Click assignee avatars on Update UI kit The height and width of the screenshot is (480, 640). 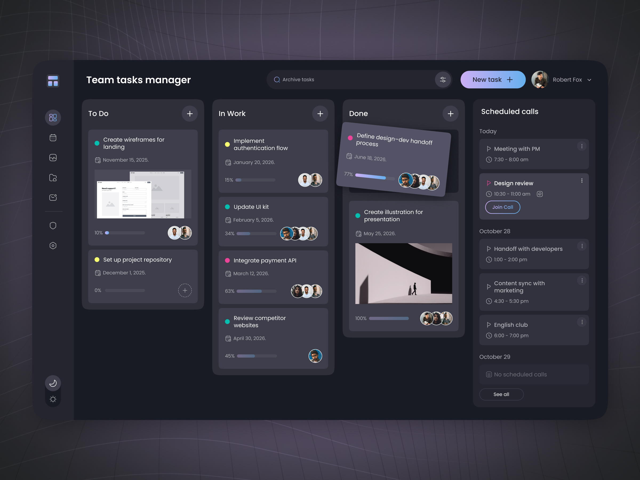(x=299, y=234)
